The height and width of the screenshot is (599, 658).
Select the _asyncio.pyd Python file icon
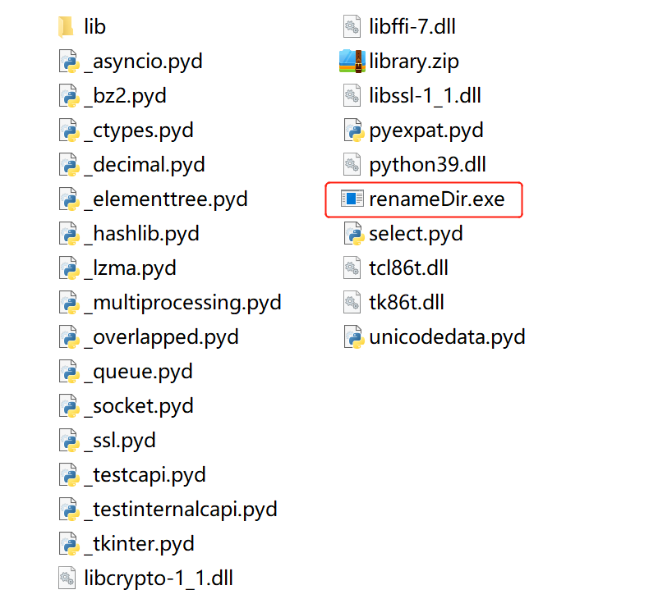click(67, 62)
